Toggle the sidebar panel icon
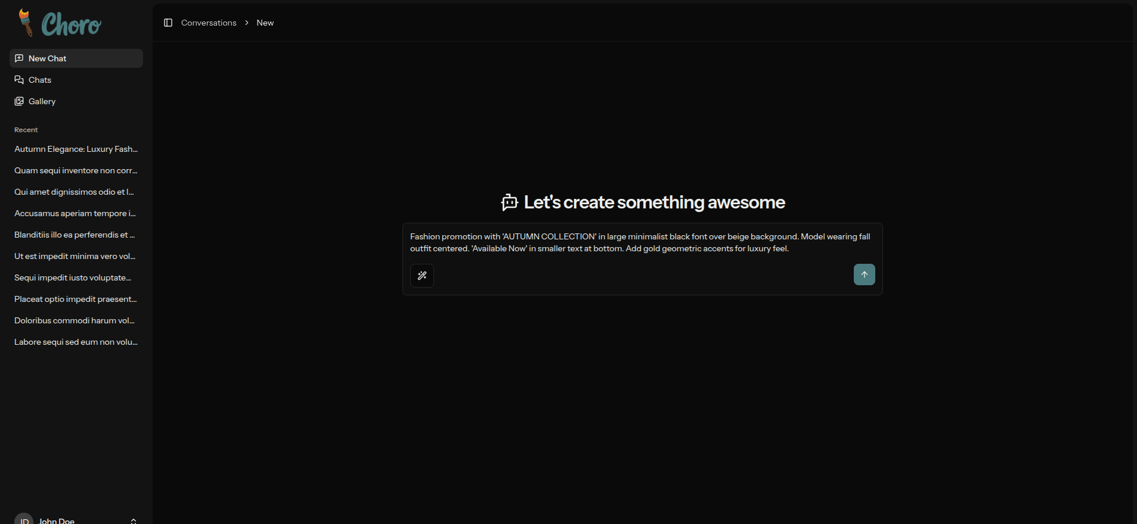Screen dimensions: 1137x524 168,23
